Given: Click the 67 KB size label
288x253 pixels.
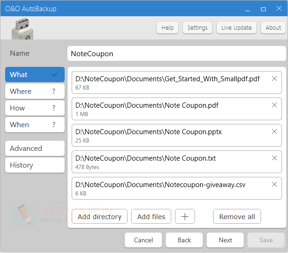Looking at the screenshot, I should pyautogui.click(x=82, y=88).
